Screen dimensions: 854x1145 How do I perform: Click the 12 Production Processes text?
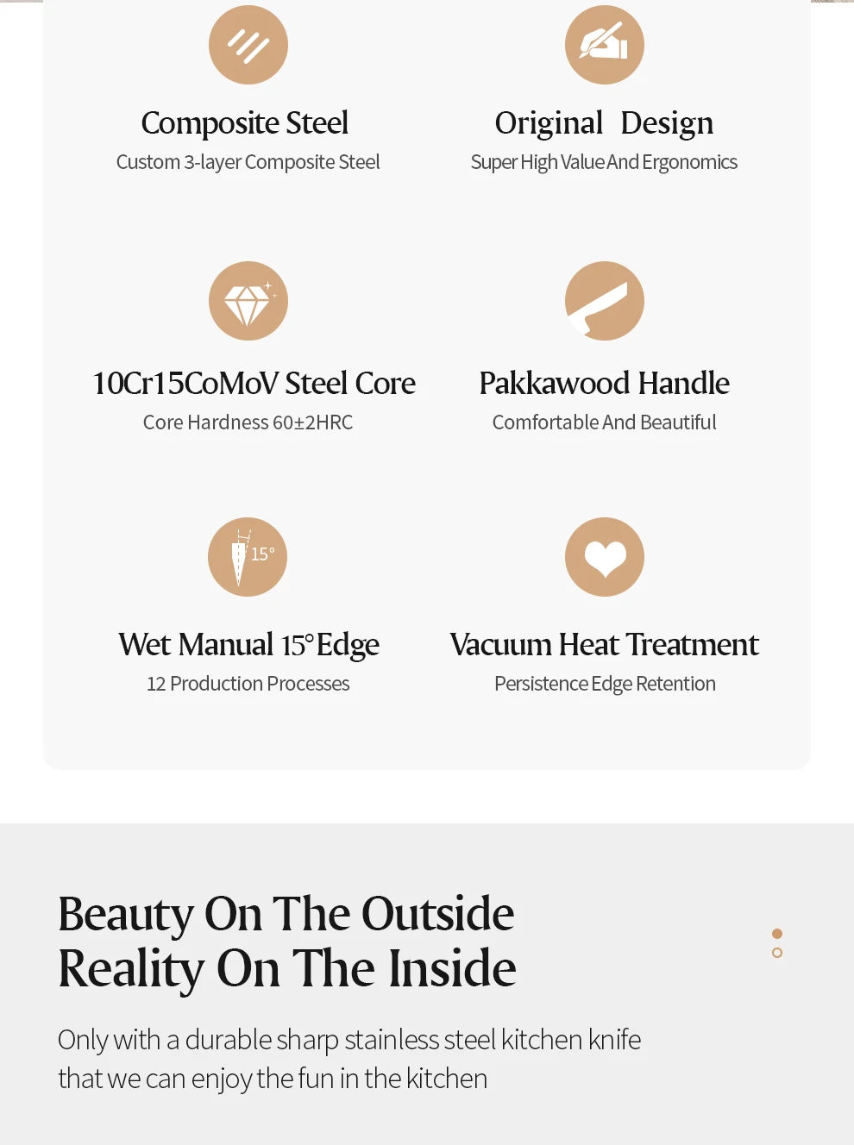coord(248,684)
